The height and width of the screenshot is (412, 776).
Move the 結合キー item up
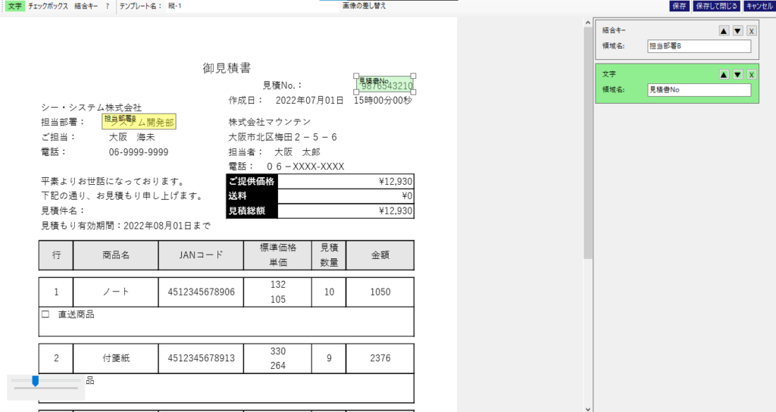coord(724,31)
